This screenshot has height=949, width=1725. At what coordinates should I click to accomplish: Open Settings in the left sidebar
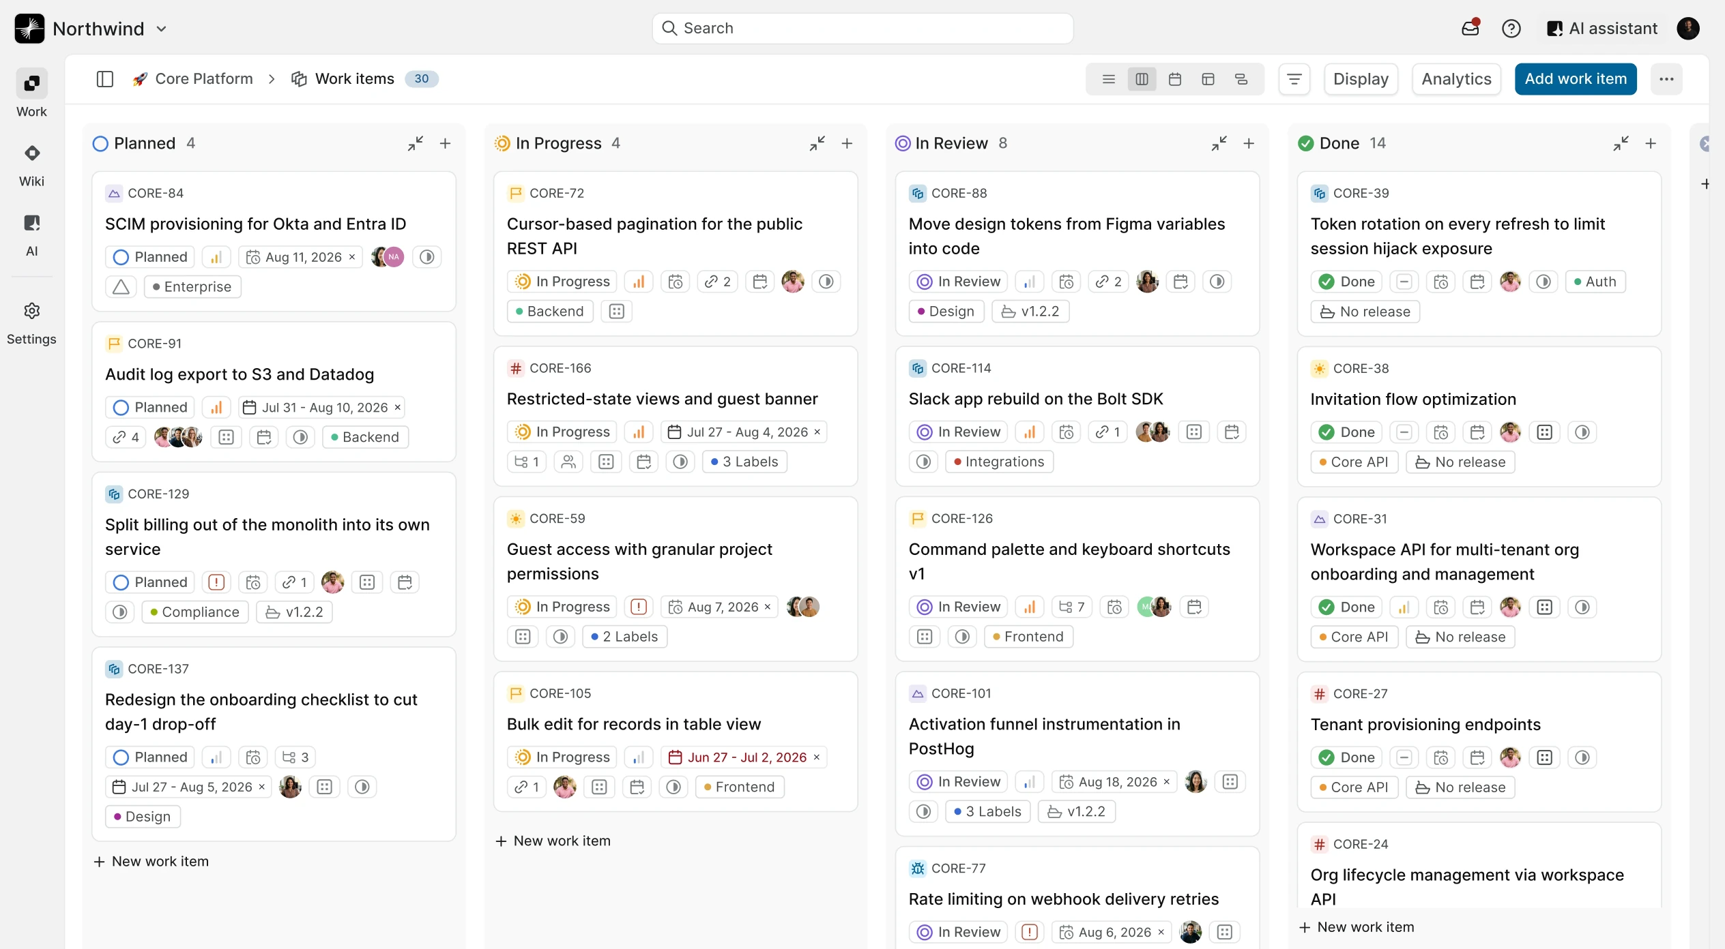tap(31, 324)
